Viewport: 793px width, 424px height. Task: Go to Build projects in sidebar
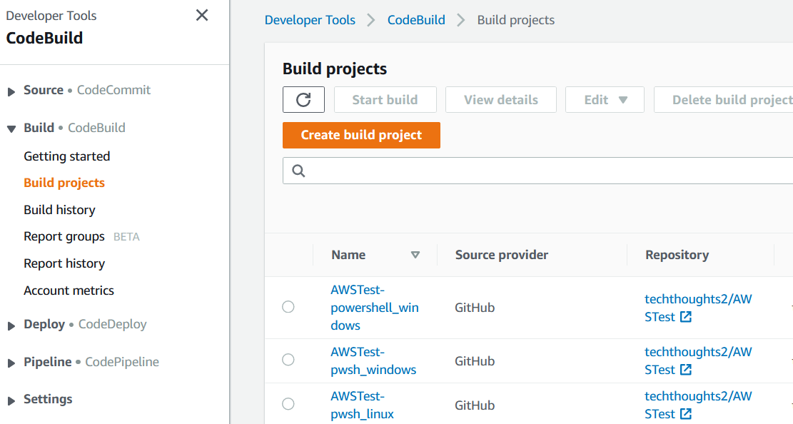point(64,183)
